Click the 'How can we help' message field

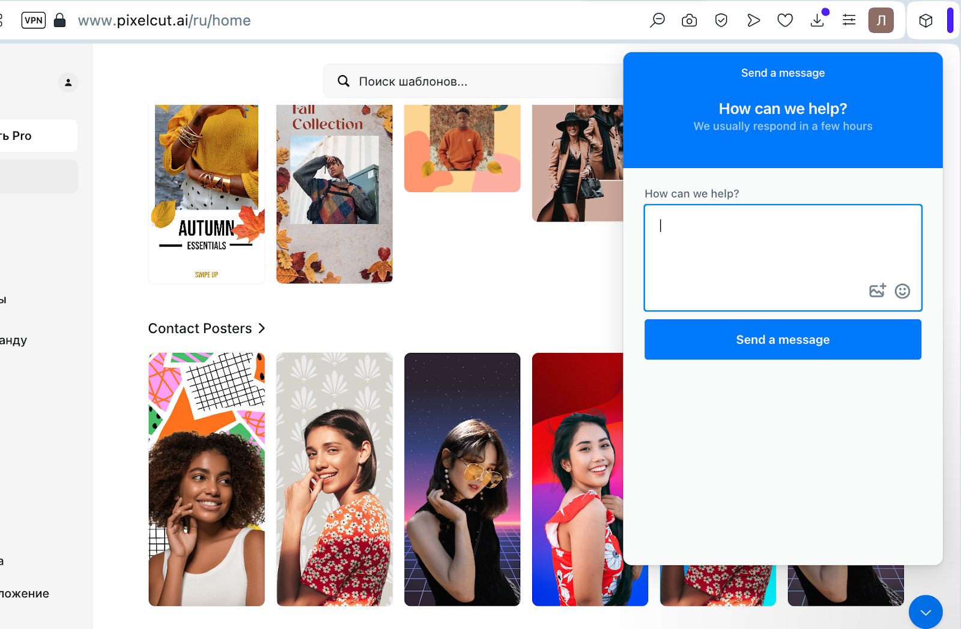tap(783, 257)
